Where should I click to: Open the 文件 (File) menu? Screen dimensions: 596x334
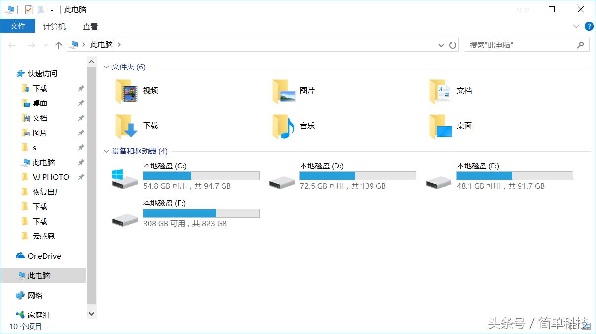pos(18,26)
